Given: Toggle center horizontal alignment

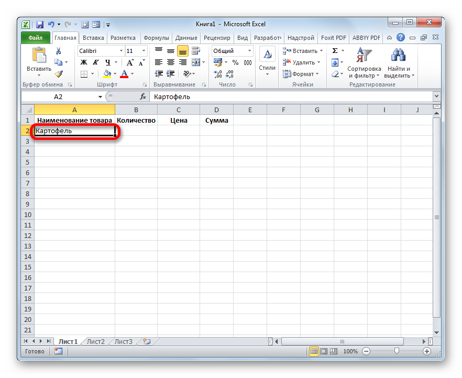Looking at the screenshot, I should tap(170, 62).
